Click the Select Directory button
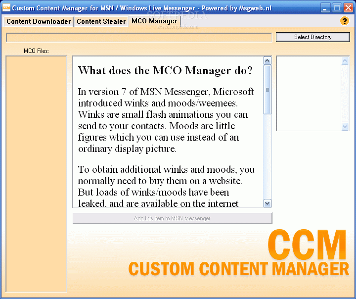The width and height of the screenshot is (356, 299). [x=312, y=37]
